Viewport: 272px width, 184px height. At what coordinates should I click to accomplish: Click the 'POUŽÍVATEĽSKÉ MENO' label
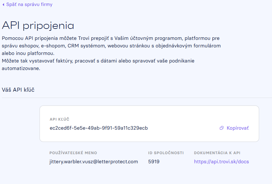73,153
